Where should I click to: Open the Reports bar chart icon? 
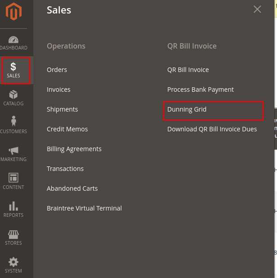13,206
